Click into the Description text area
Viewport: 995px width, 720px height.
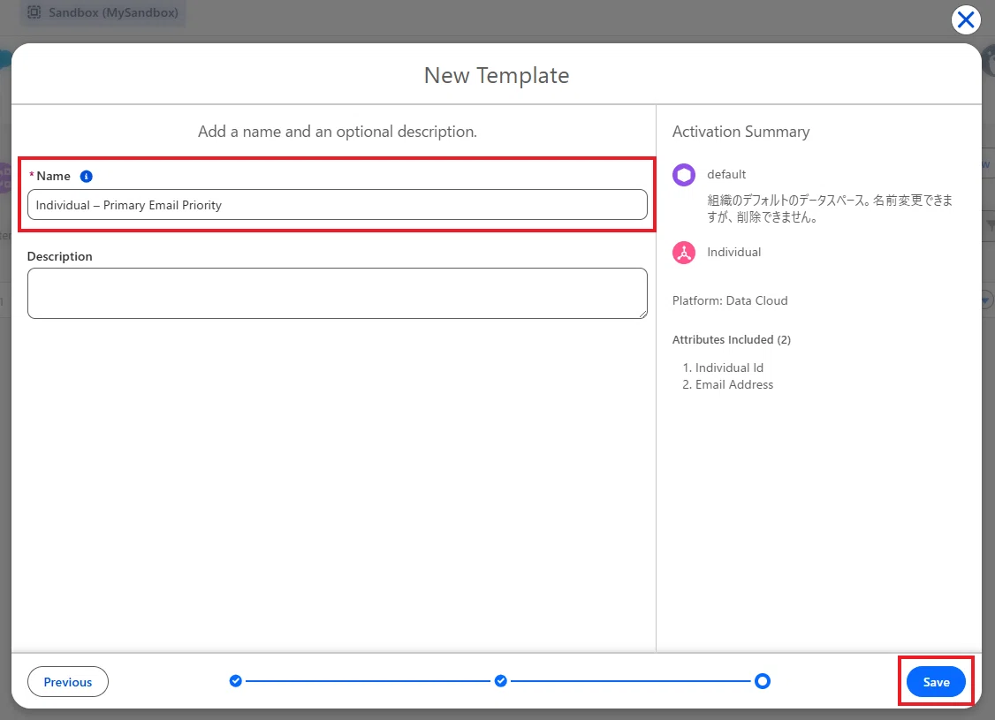pyautogui.click(x=337, y=293)
